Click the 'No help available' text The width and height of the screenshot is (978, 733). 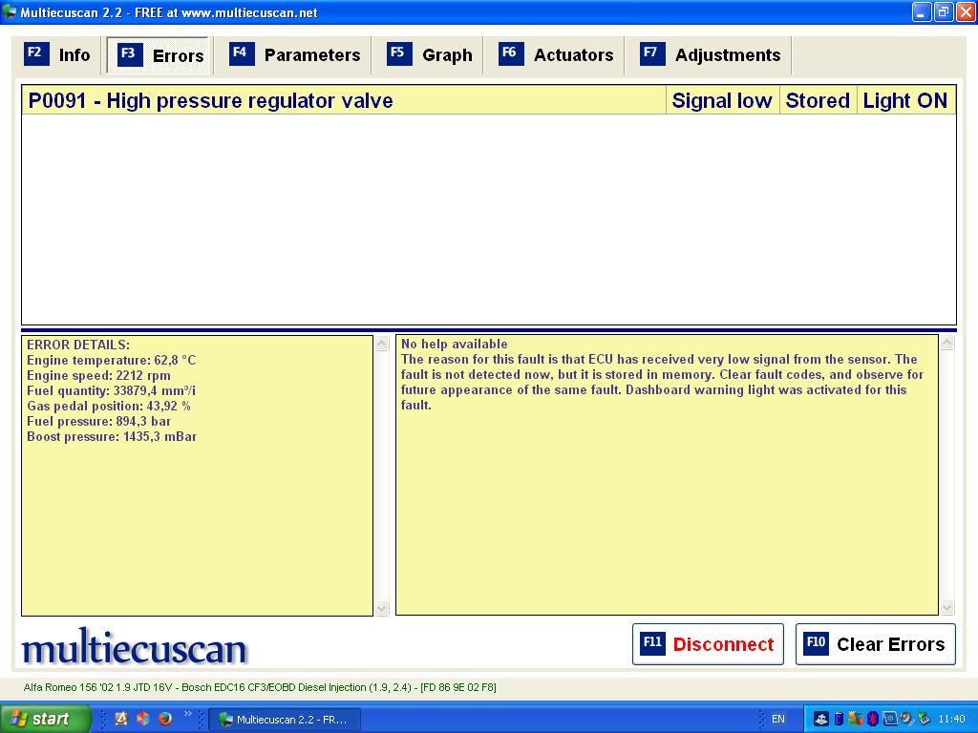pyautogui.click(x=454, y=344)
